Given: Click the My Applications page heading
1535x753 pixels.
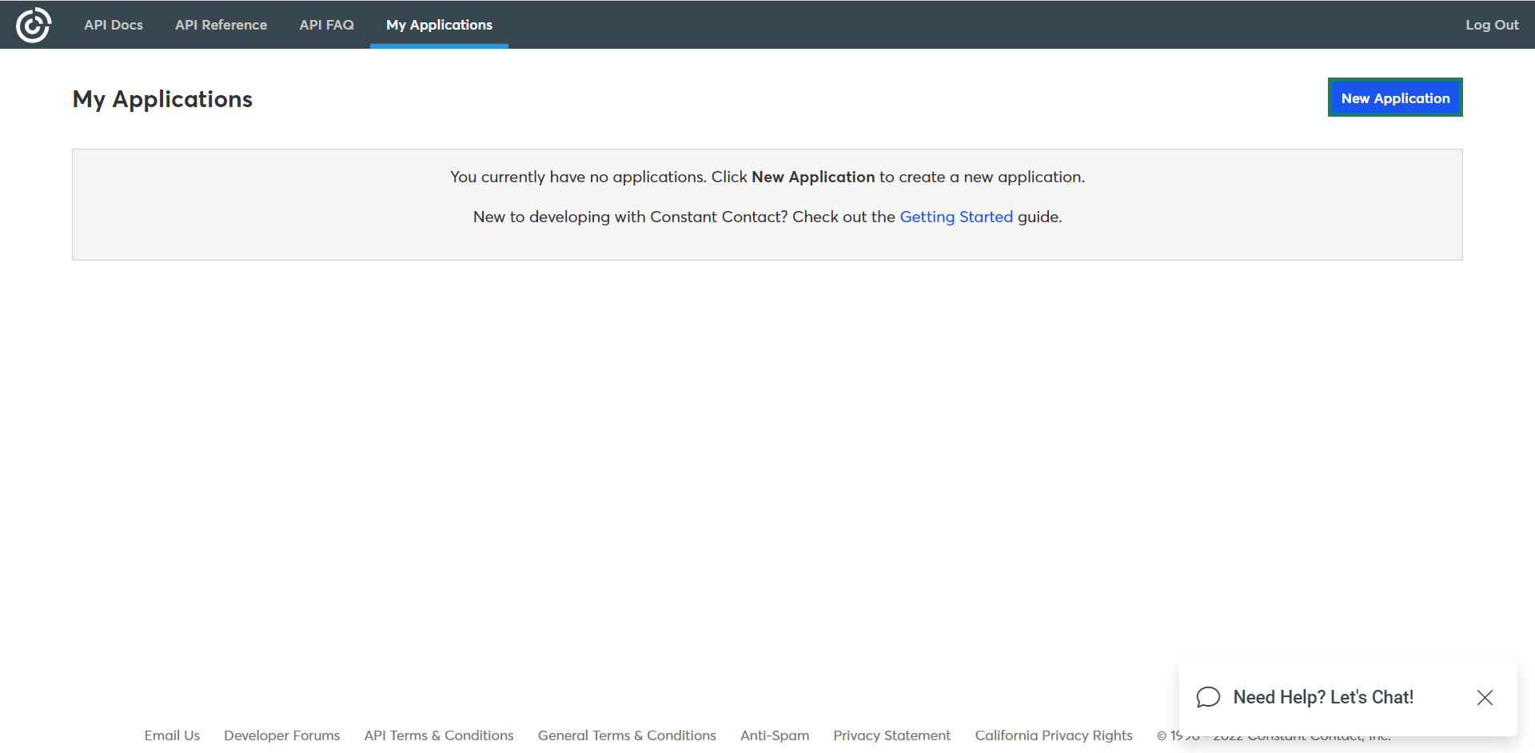Looking at the screenshot, I should [x=162, y=99].
